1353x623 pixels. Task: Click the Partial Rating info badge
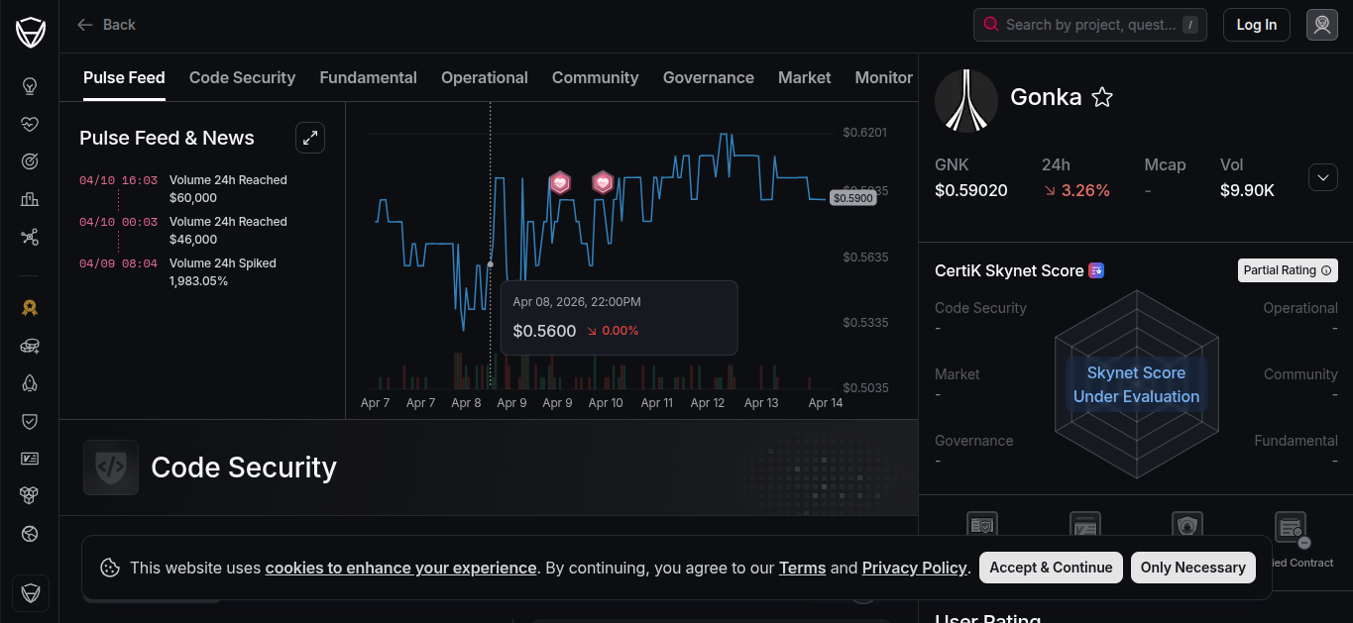[x=1288, y=270]
